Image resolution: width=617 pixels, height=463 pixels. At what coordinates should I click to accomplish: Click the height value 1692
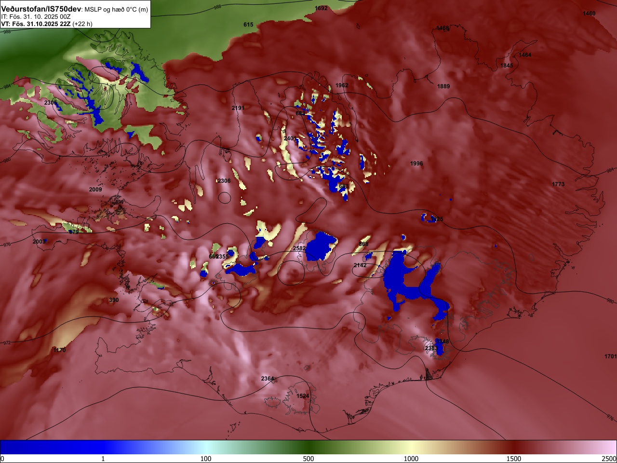[321, 8]
